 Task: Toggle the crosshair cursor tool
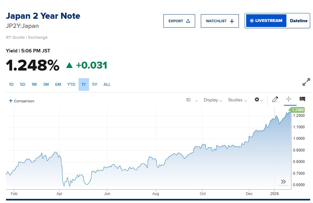pyautogui.click(x=288, y=99)
